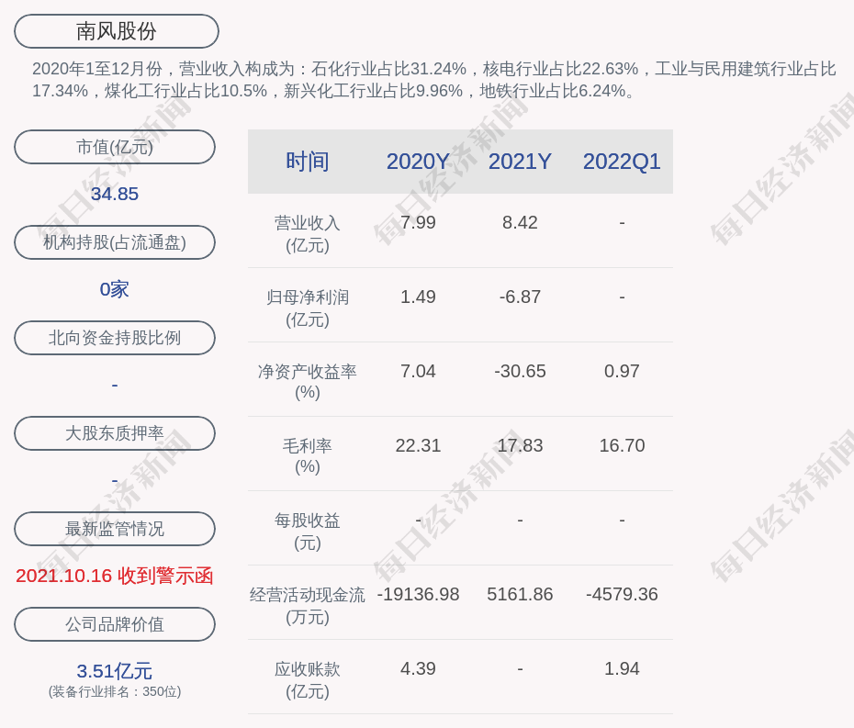
Task: Click the 2022Q1 dash in the 营业收入 row
Action: (622, 223)
